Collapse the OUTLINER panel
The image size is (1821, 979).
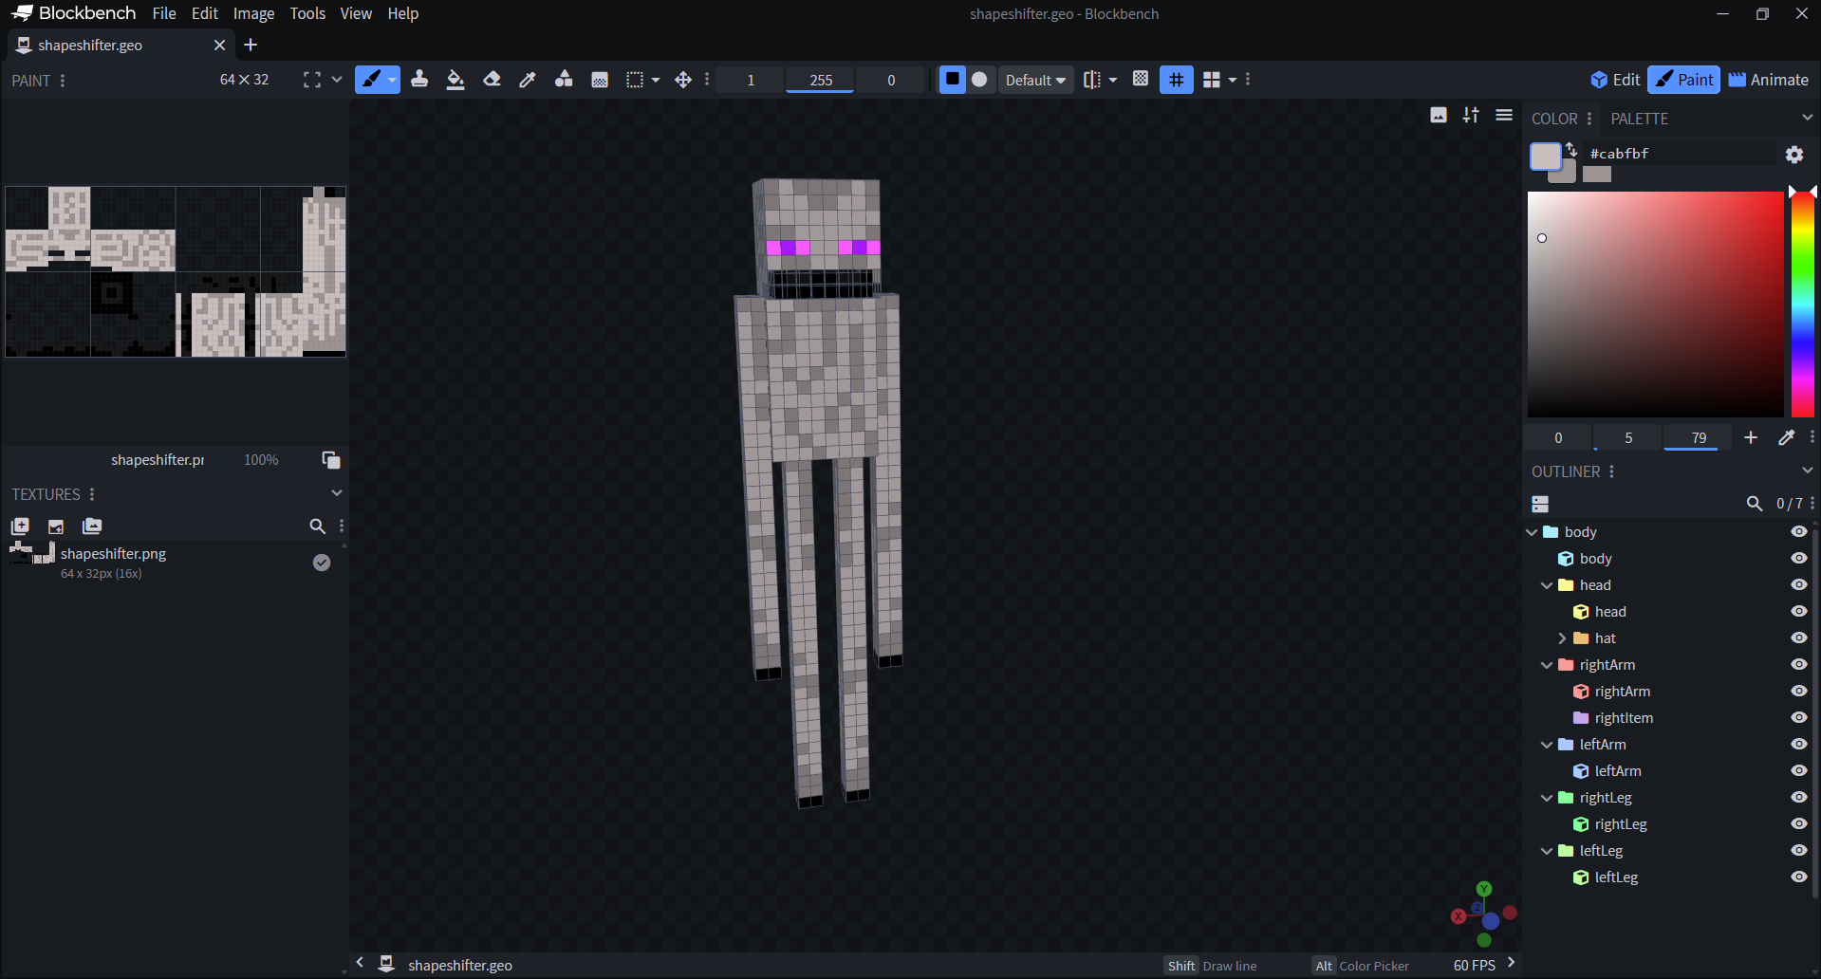pos(1807,471)
